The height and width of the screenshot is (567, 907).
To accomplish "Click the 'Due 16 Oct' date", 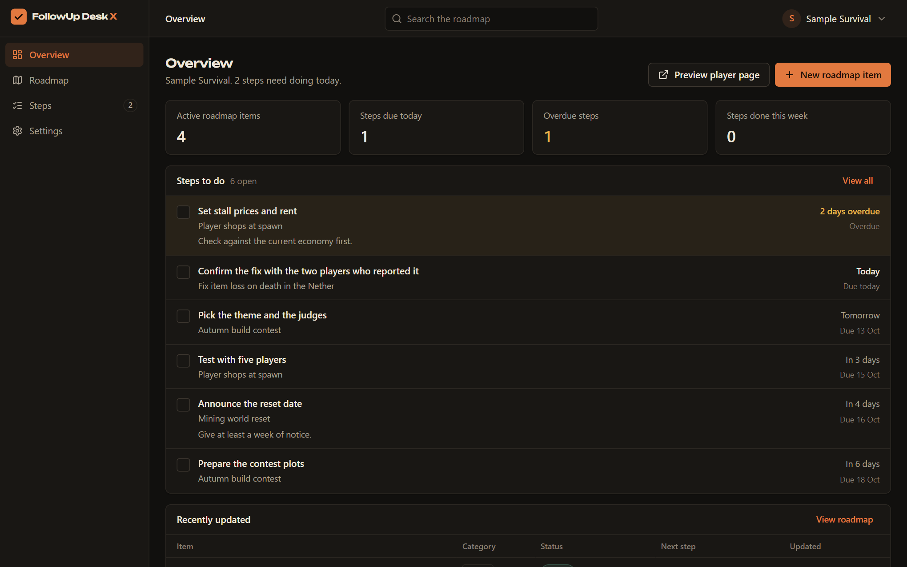I will tap(859, 419).
